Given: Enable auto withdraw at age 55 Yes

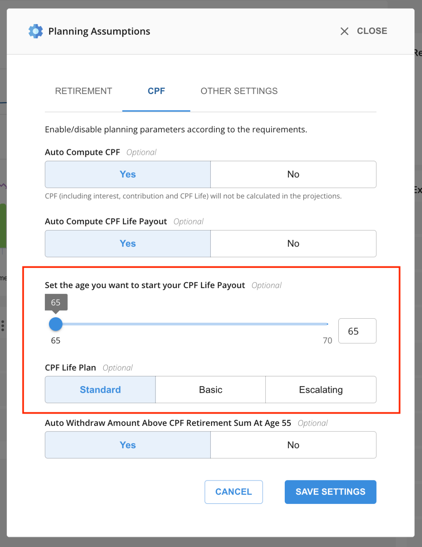Looking at the screenshot, I should coord(128,445).
